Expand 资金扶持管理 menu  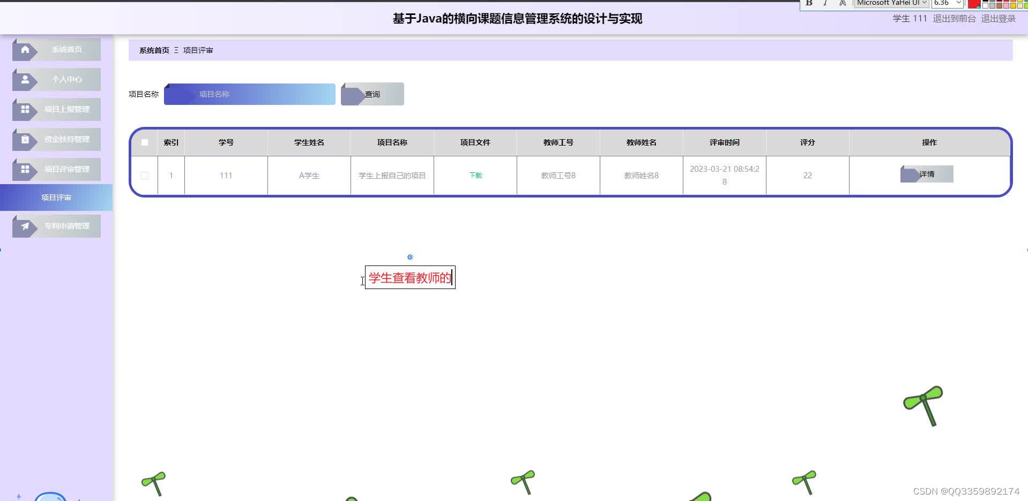(56, 139)
